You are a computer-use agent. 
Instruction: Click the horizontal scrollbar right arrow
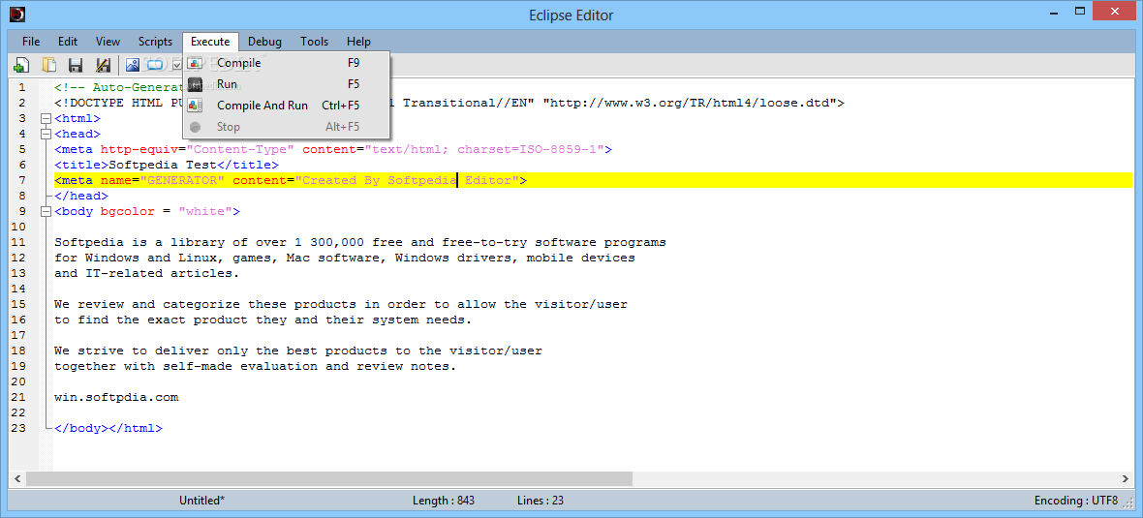click(x=1125, y=478)
